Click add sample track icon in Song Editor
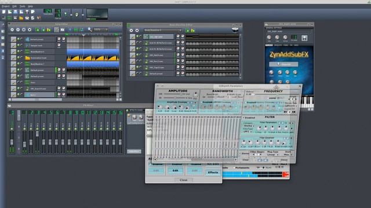371x208 pixels. pos(43,29)
